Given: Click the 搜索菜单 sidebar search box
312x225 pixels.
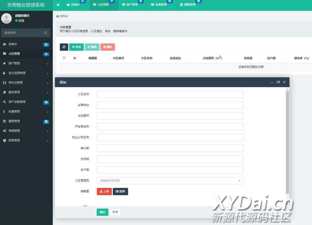Looking at the screenshot, I should (x=26, y=33).
